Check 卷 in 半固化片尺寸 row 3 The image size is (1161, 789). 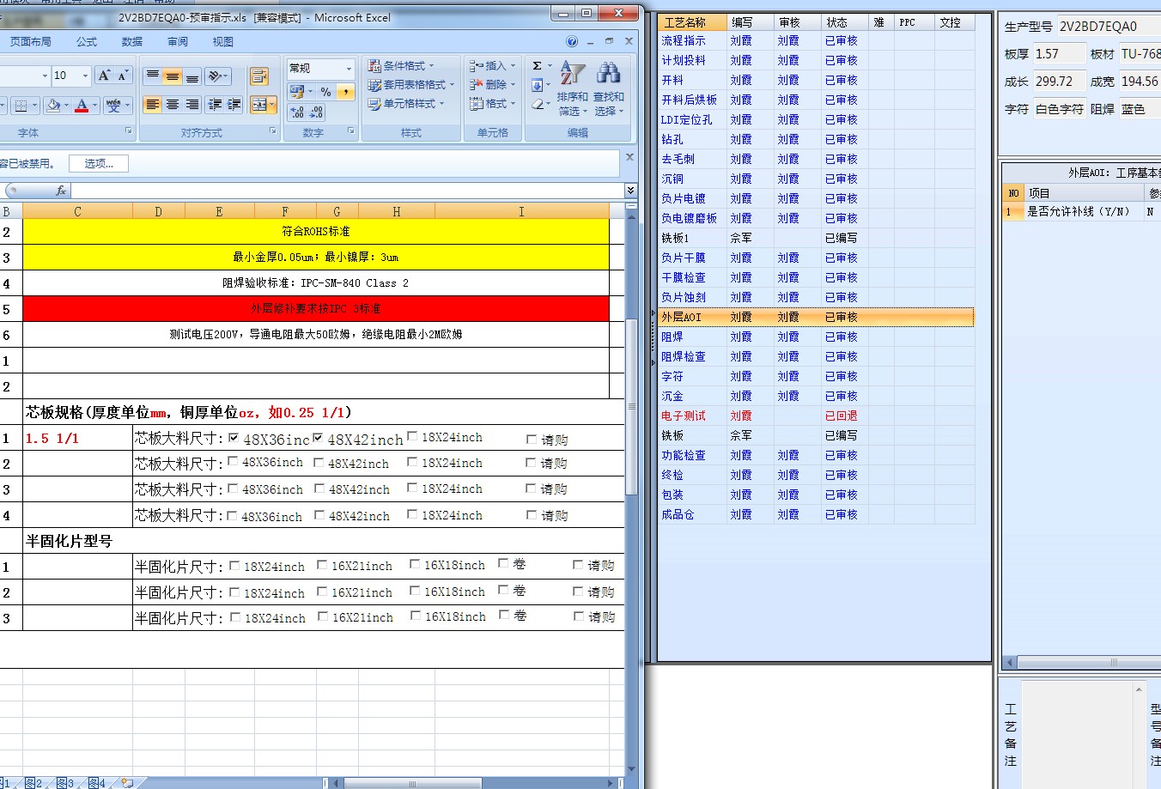(504, 615)
